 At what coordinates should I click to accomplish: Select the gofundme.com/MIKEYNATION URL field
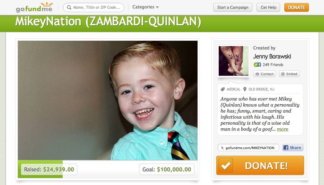coord(248,148)
